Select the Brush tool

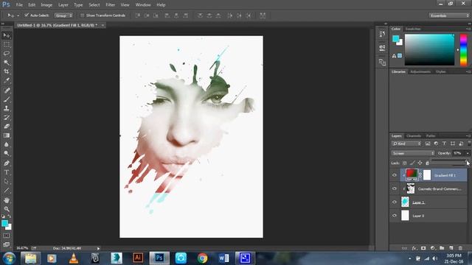(7, 99)
